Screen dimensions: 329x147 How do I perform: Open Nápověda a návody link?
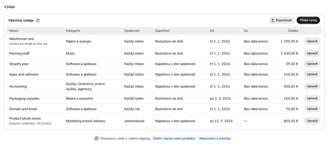point(215,138)
